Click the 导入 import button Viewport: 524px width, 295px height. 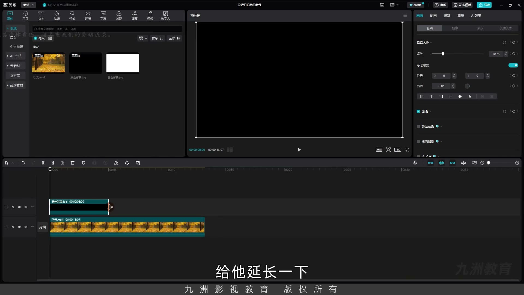pyautogui.click(x=39, y=38)
